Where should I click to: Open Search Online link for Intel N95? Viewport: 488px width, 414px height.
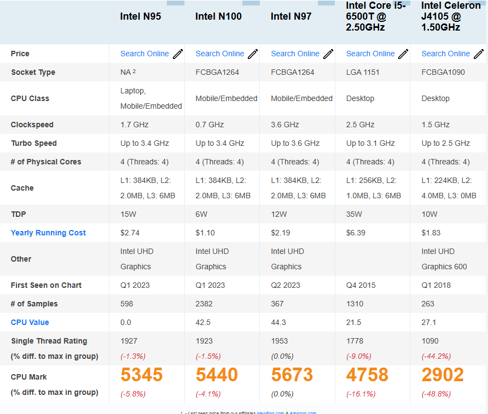144,54
